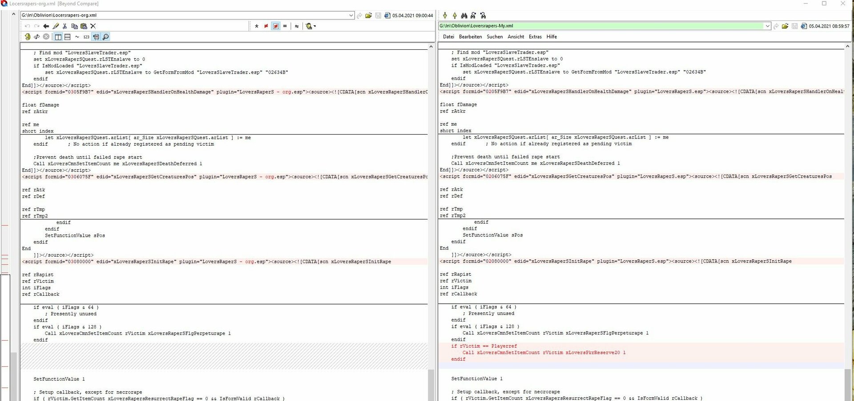
Task: Click the Beyond Compare app icon in the title bar
Action: (4, 4)
